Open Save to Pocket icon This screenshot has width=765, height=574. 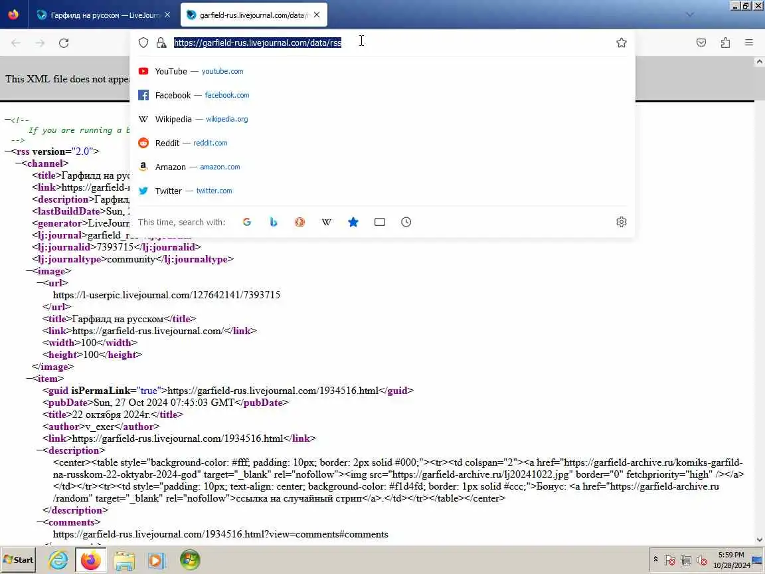701,43
